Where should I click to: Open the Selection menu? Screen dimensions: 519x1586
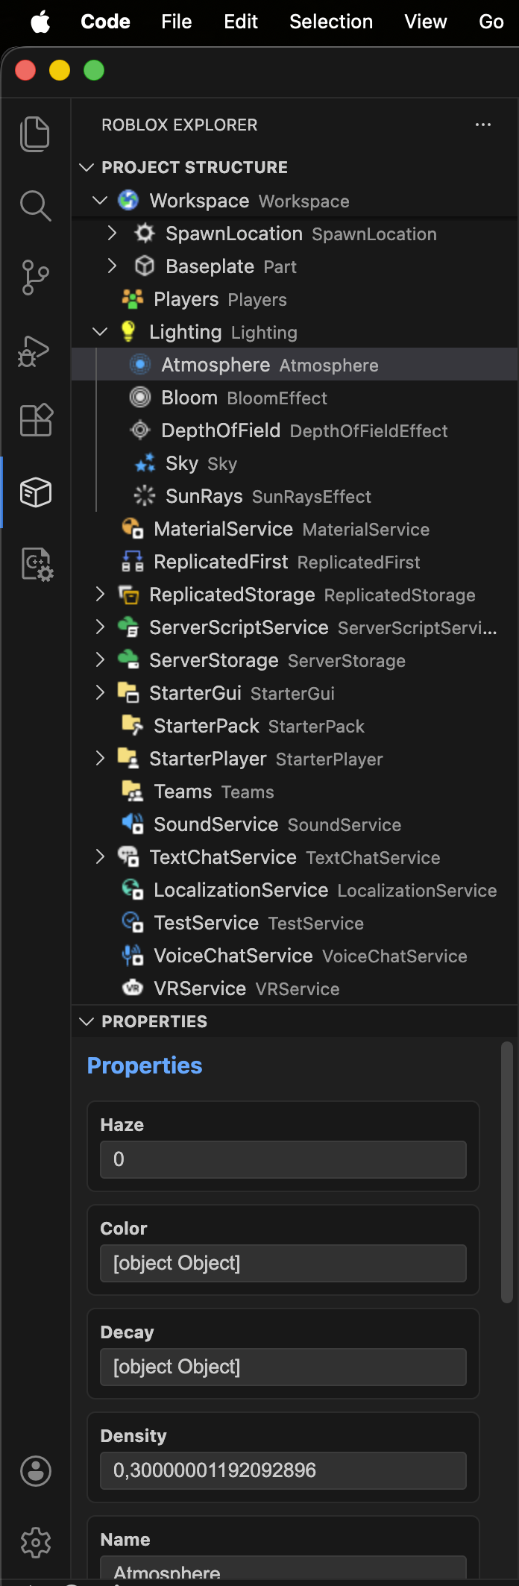330,22
